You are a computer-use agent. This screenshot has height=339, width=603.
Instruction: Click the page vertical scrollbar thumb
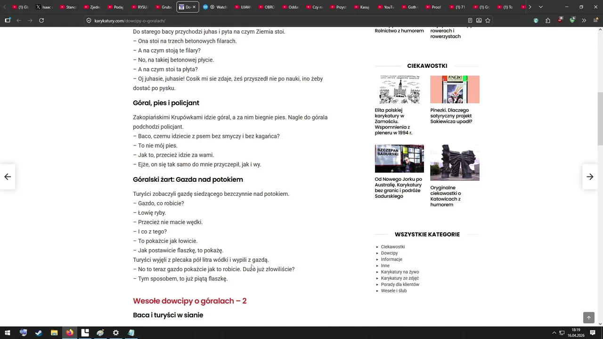(600, 119)
